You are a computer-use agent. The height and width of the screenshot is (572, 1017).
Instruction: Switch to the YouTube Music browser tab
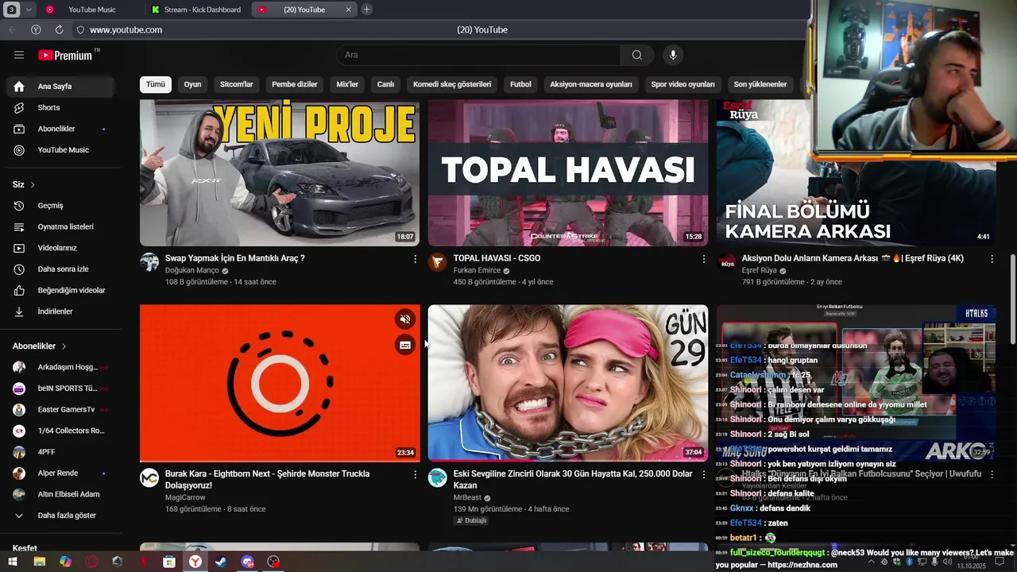[x=91, y=10]
